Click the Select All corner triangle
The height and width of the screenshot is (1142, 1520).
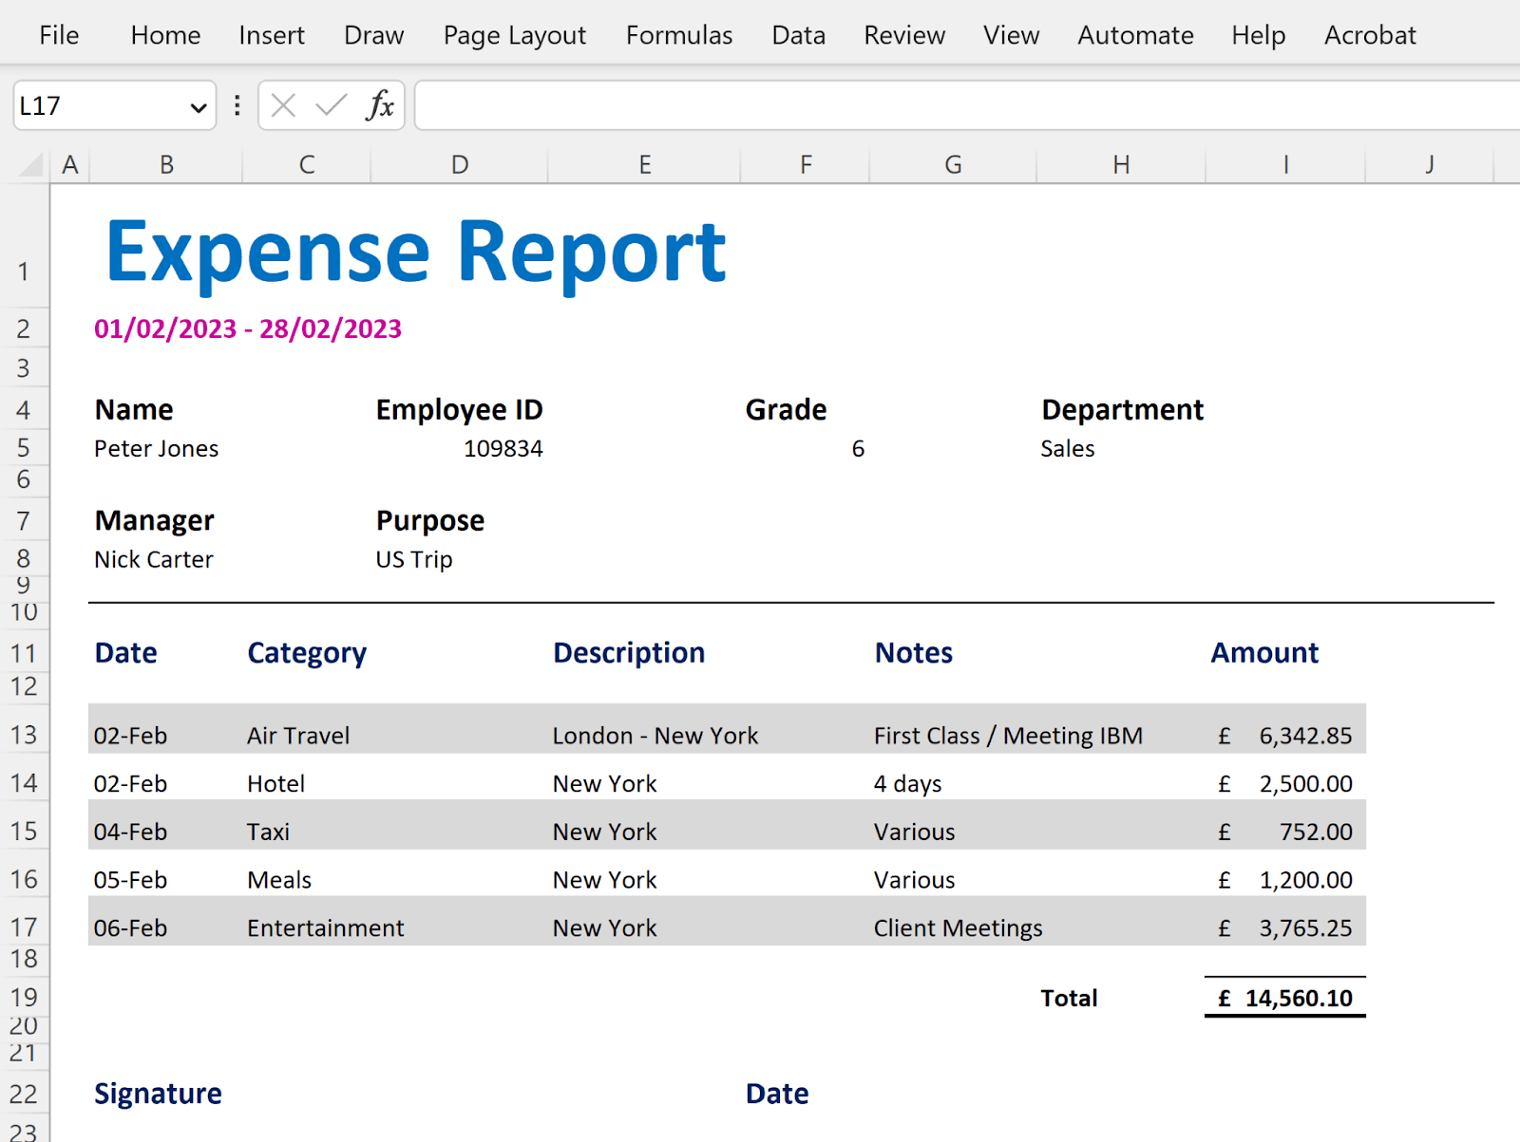[x=31, y=165]
